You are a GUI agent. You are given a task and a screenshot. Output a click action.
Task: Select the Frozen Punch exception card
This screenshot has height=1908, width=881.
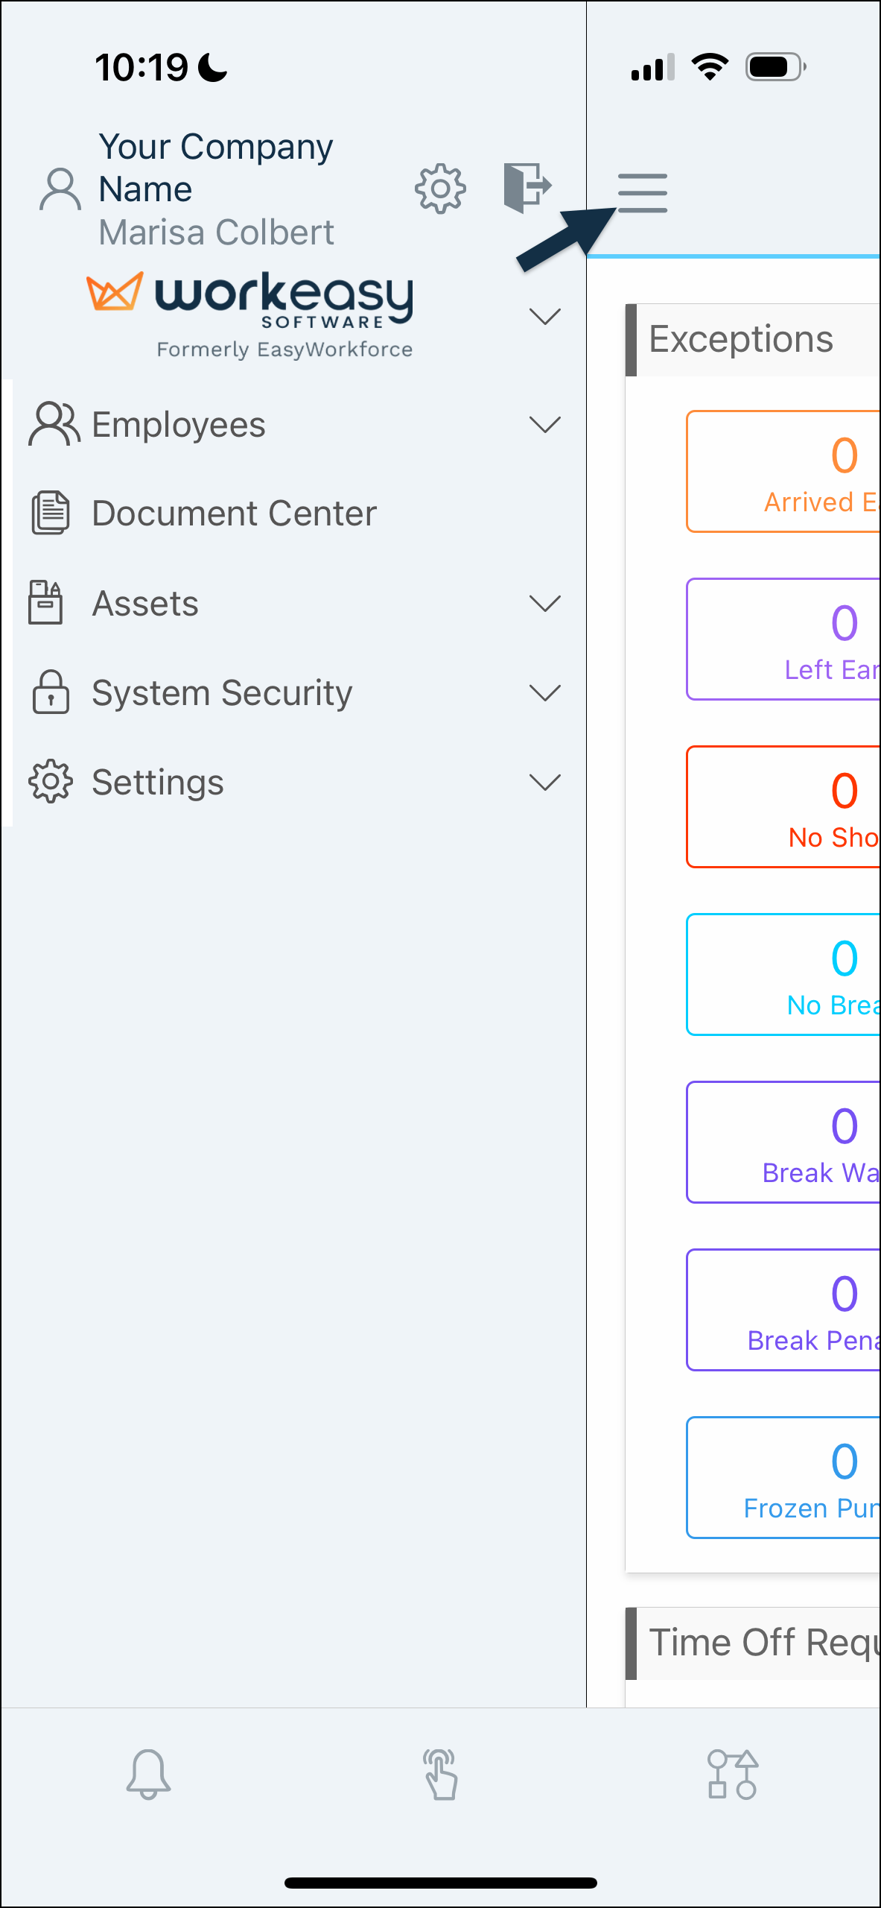783,1478
